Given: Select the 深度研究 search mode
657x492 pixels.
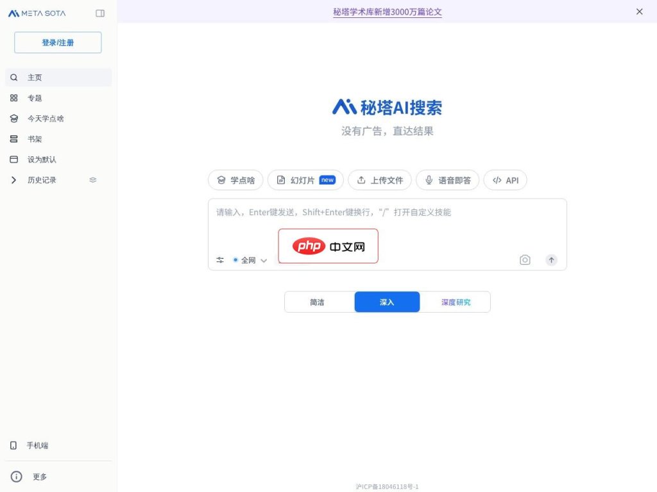Looking at the screenshot, I should coord(456,302).
